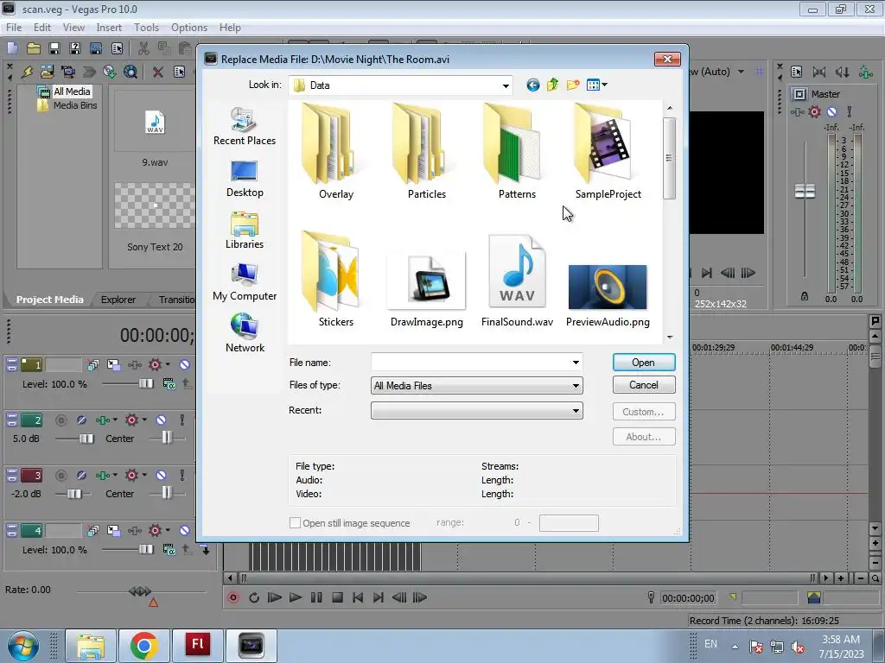Screen dimensions: 885x663
Task: Go to Desktop in dialog sidebar
Action: click(245, 180)
